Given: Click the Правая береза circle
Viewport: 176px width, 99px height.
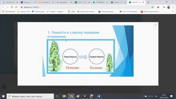Looking at the screenshot, I should [97, 57].
